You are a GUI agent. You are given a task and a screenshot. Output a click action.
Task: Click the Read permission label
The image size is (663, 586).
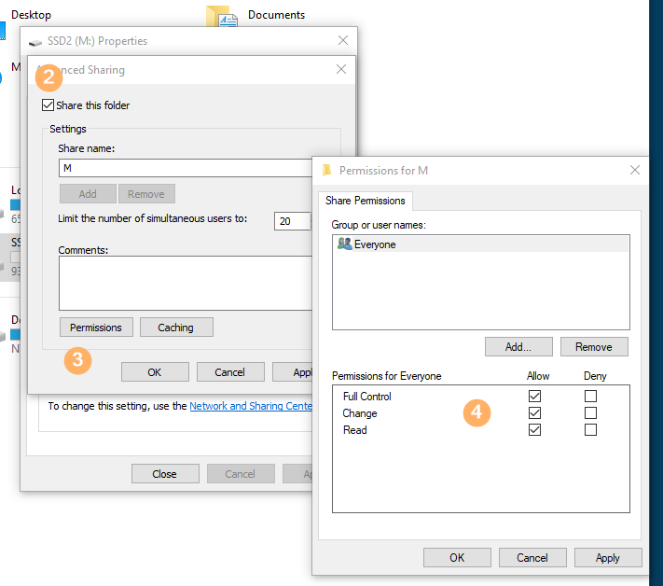click(x=355, y=430)
